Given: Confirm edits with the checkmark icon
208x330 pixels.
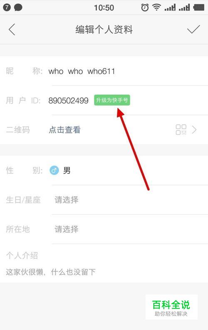Looking at the screenshot, I should pyautogui.click(x=193, y=29).
